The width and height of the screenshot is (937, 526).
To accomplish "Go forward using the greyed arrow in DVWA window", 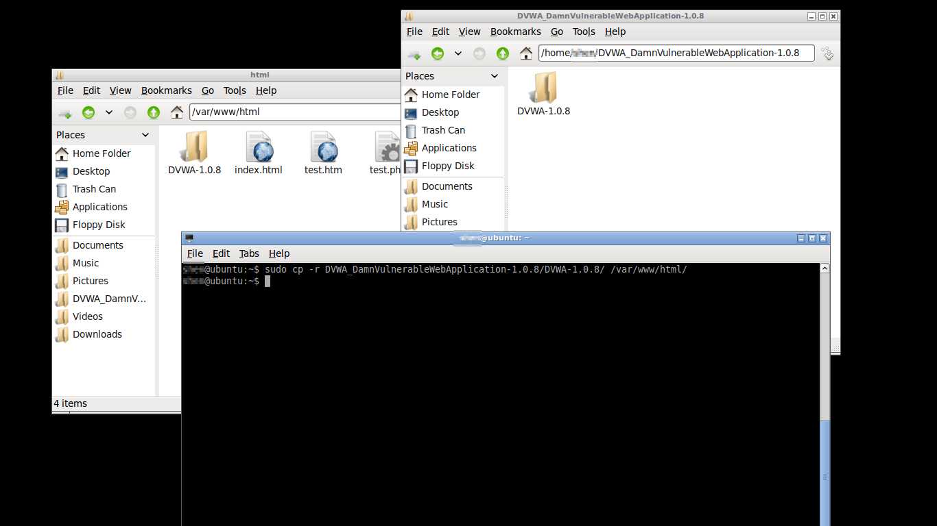I will coord(479,53).
